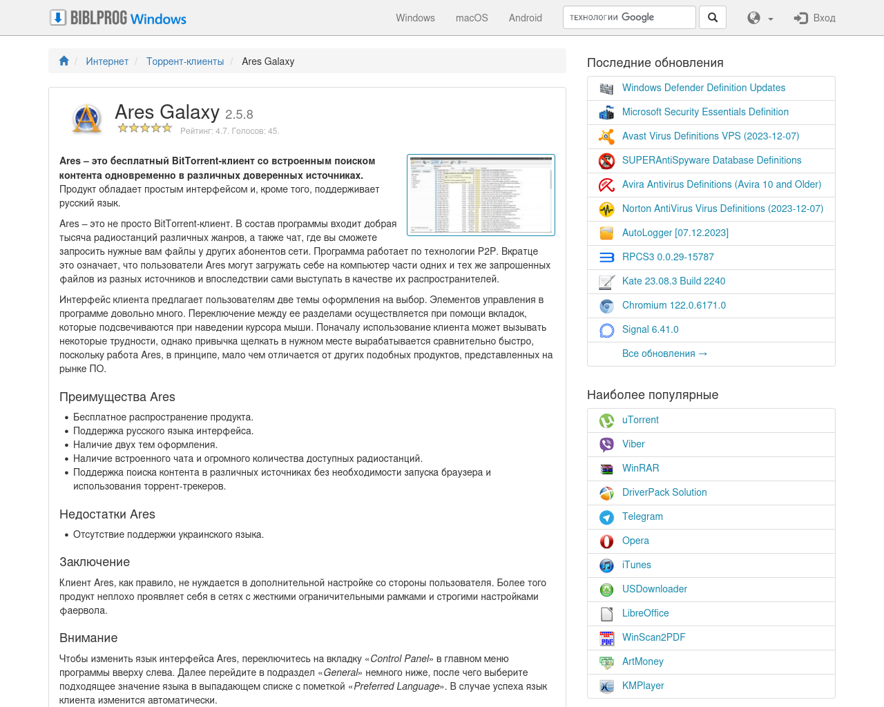Click the LibreOffice icon
Image resolution: width=884 pixels, height=707 pixels.
tap(606, 614)
